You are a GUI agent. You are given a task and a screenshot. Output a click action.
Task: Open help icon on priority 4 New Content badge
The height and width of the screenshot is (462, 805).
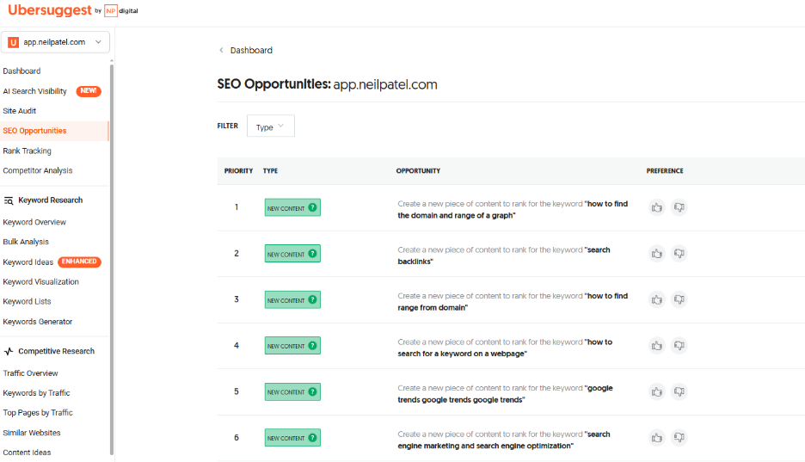click(x=312, y=346)
